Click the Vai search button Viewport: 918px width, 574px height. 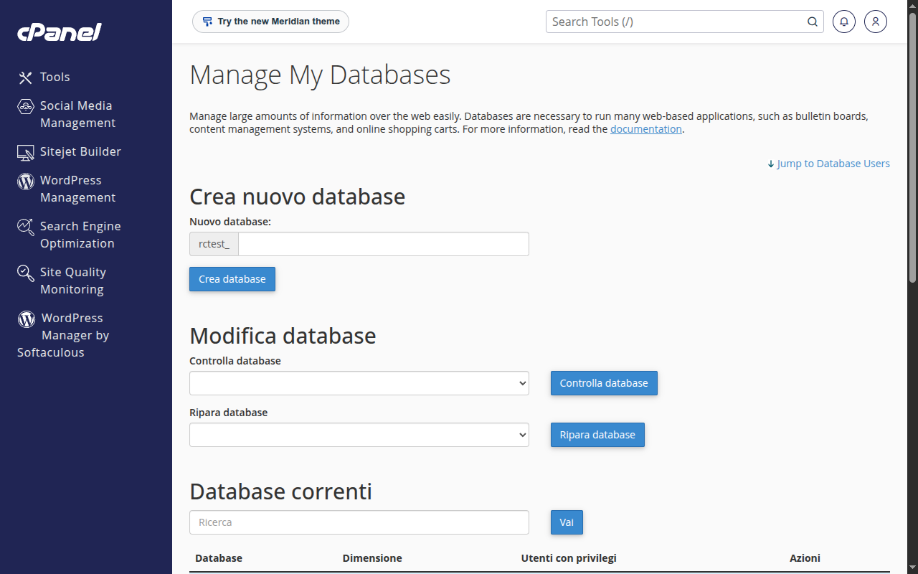pos(567,522)
